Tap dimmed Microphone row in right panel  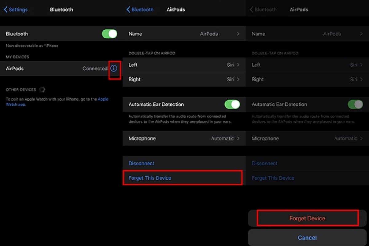[307, 138]
